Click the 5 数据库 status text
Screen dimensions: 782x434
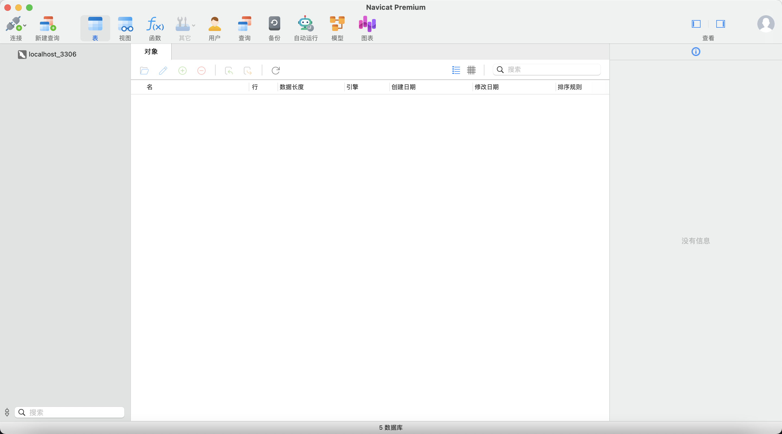point(391,428)
